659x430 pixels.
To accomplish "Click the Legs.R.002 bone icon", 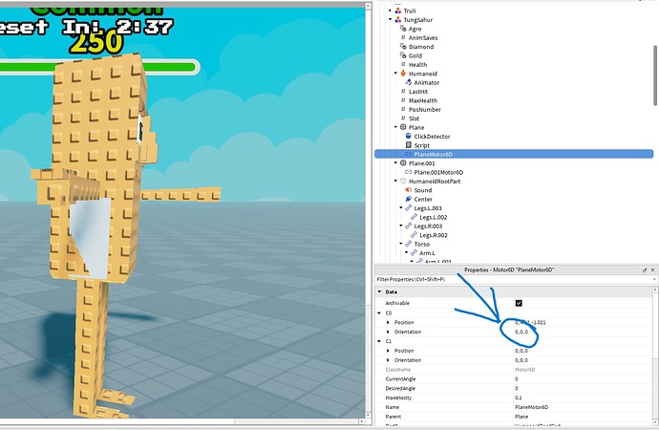I will (x=414, y=235).
